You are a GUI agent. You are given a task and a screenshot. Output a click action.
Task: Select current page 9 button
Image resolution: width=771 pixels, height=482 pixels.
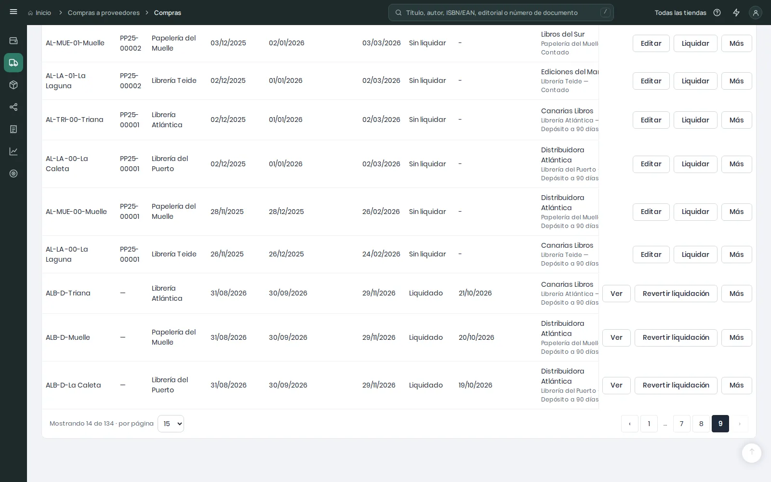(x=720, y=424)
